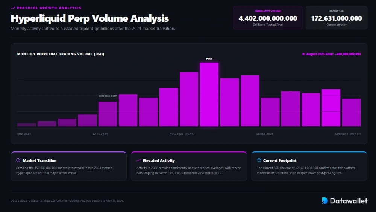This screenshot has height=212, width=376.
Task: Click the Datawallet logo icon
Action: coord(325,201)
